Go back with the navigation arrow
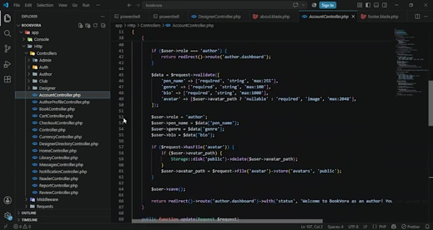The image size is (433, 230). pyautogui.click(x=129, y=5)
